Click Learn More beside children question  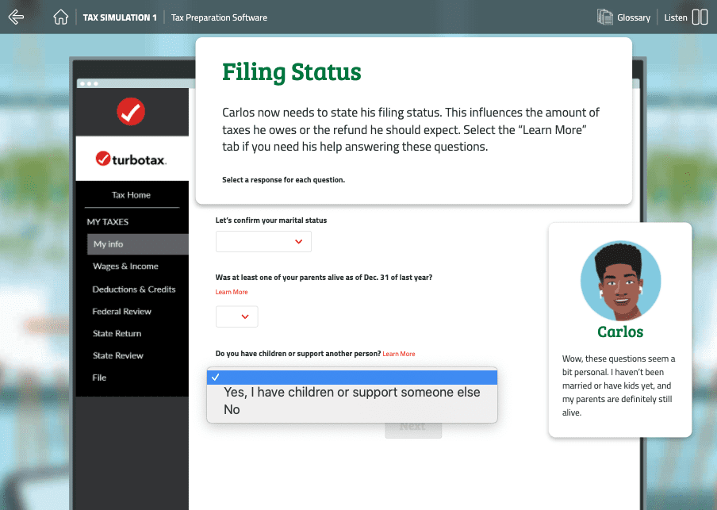point(398,354)
